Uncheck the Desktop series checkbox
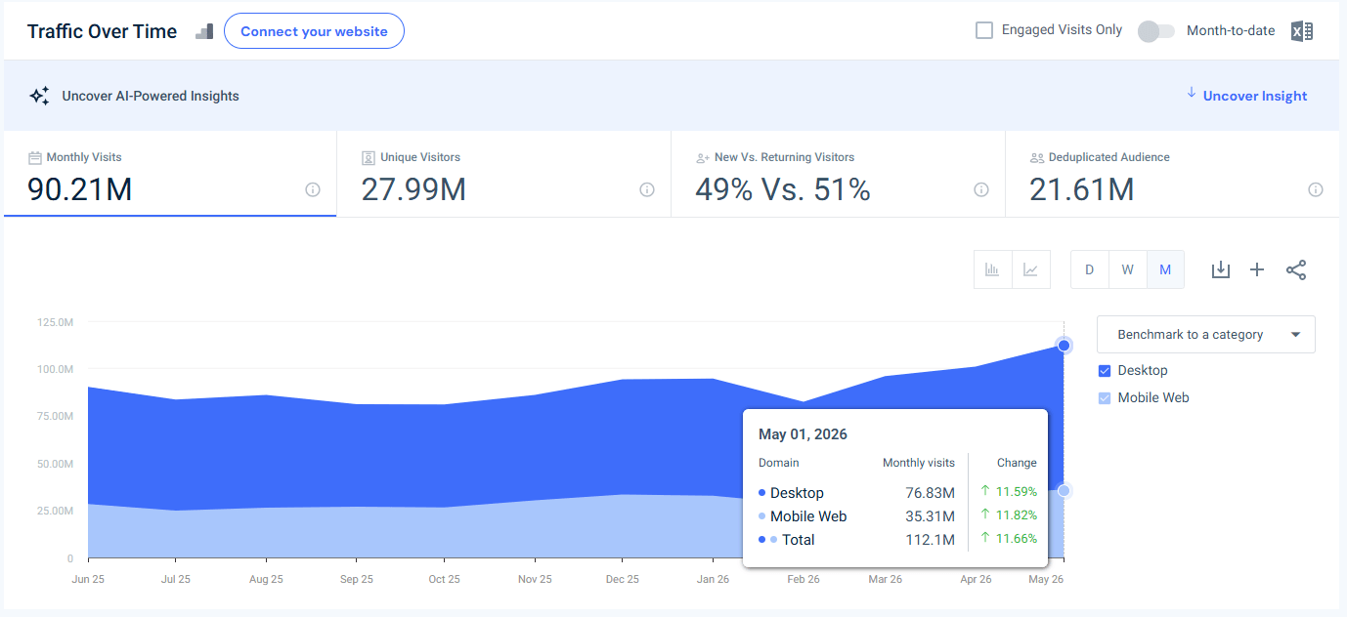The width and height of the screenshot is (1347, 617). pyautogui.click(x=1105, y=371)
